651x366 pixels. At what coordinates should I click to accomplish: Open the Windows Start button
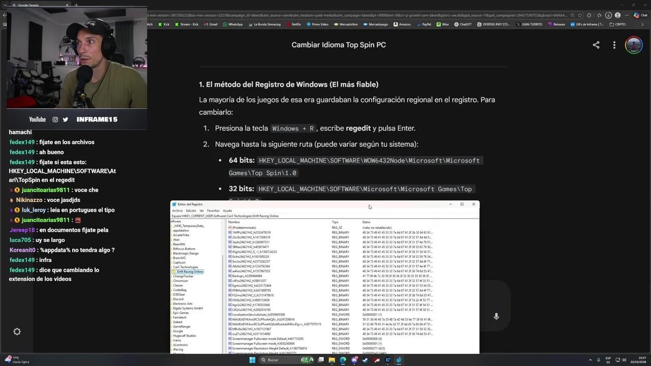point(252,360)
